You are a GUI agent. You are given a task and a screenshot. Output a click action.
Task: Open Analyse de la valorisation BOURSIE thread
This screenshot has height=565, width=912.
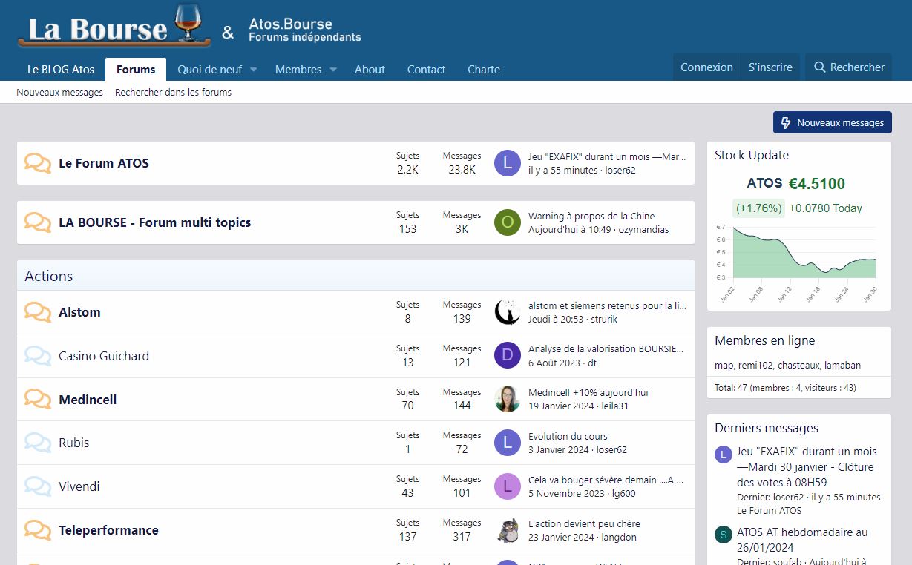(606, 349)
